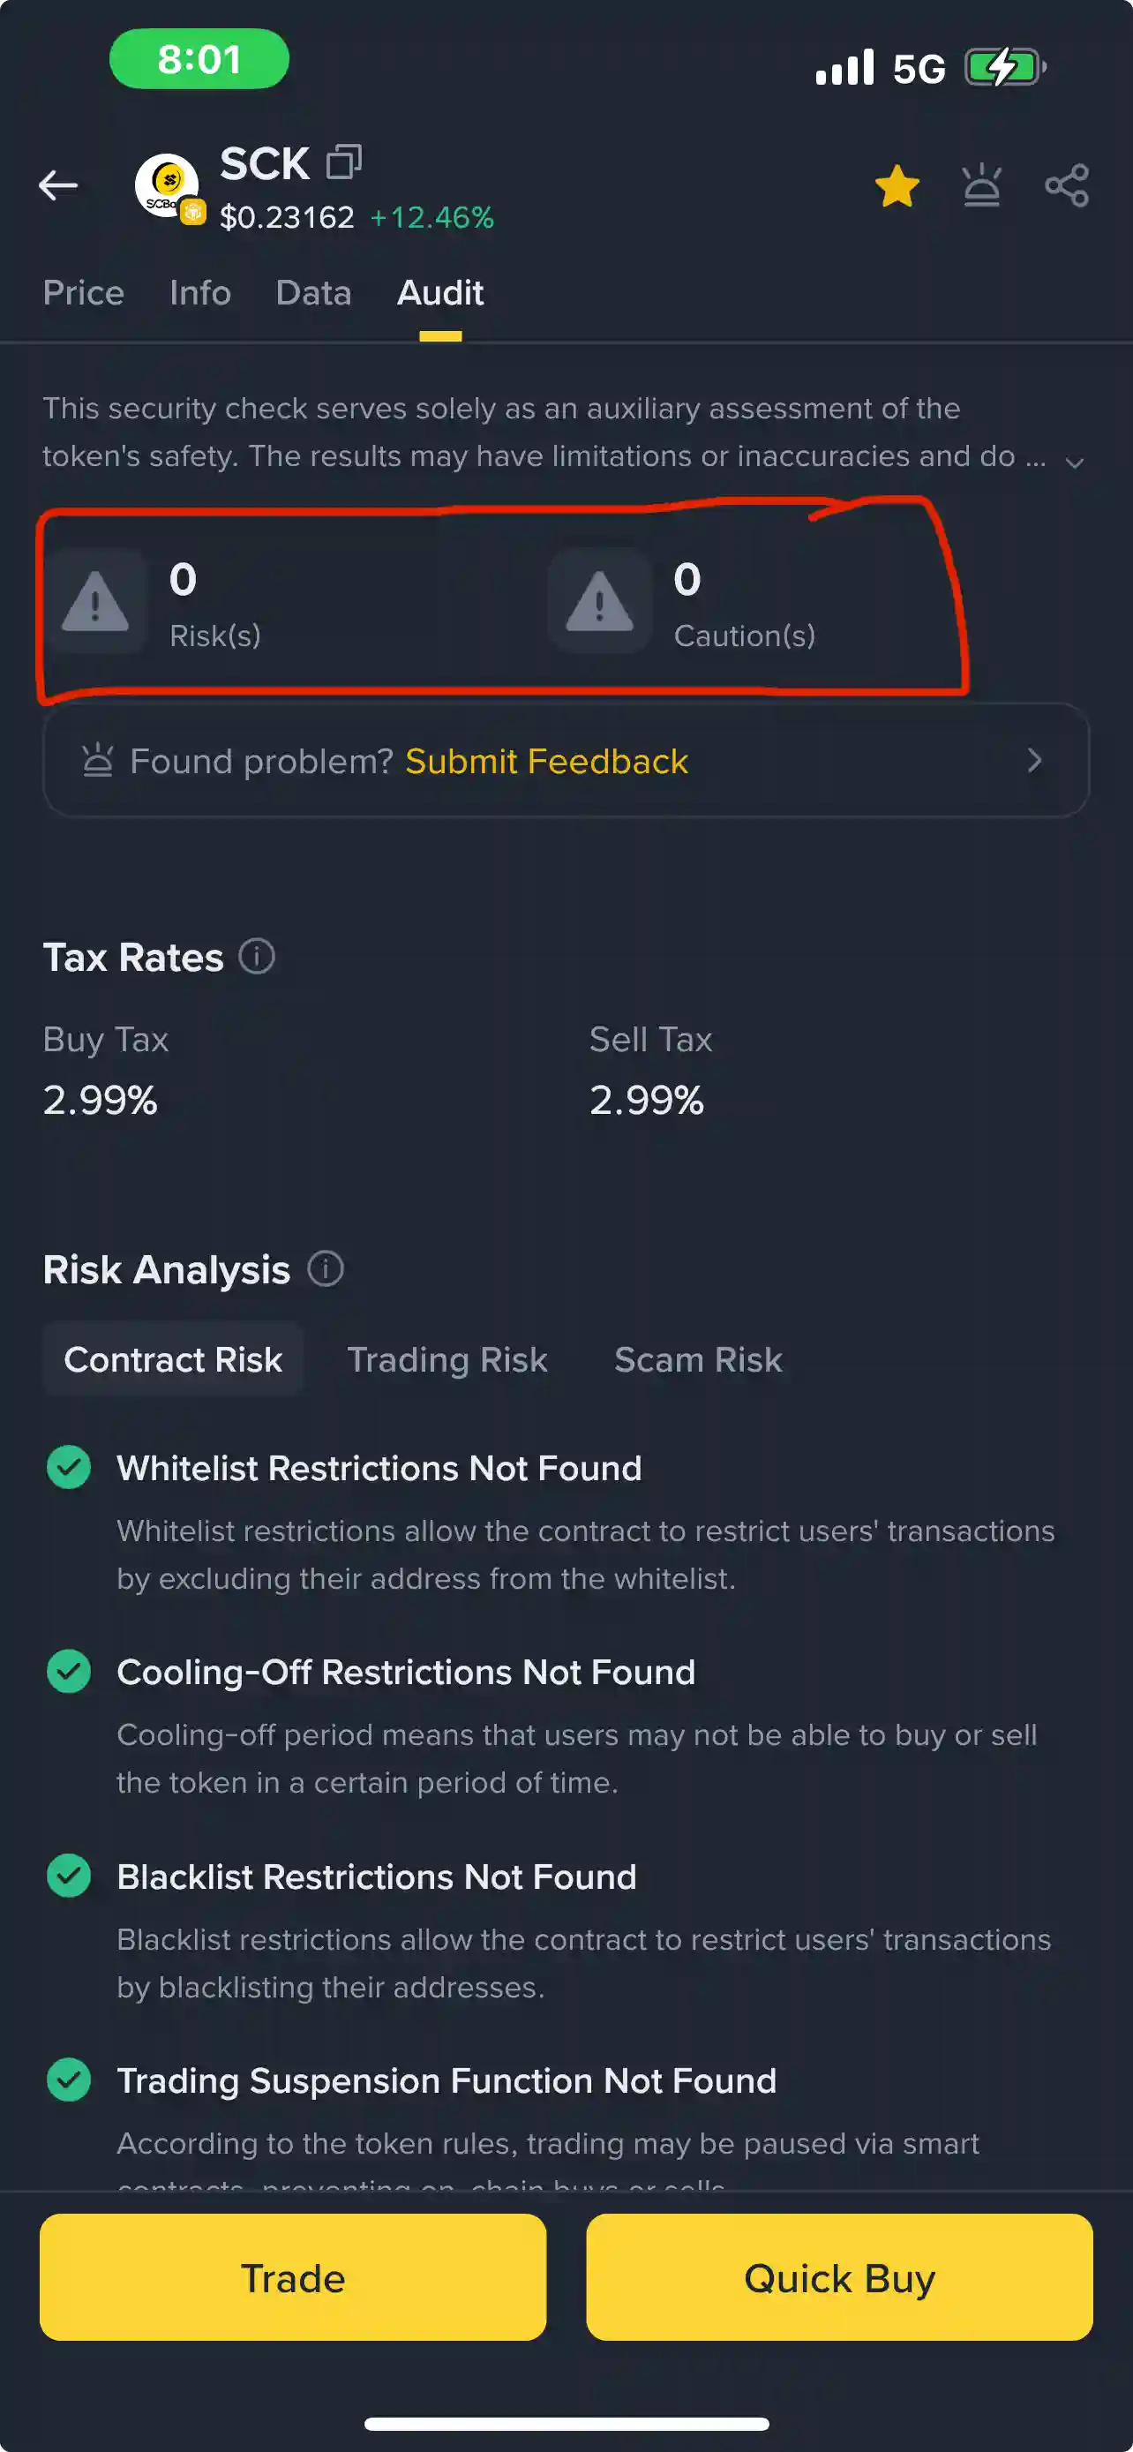The image size is (1133, 2452).
Task: Copy the SCK token address icon
Action: coord(343,162)
